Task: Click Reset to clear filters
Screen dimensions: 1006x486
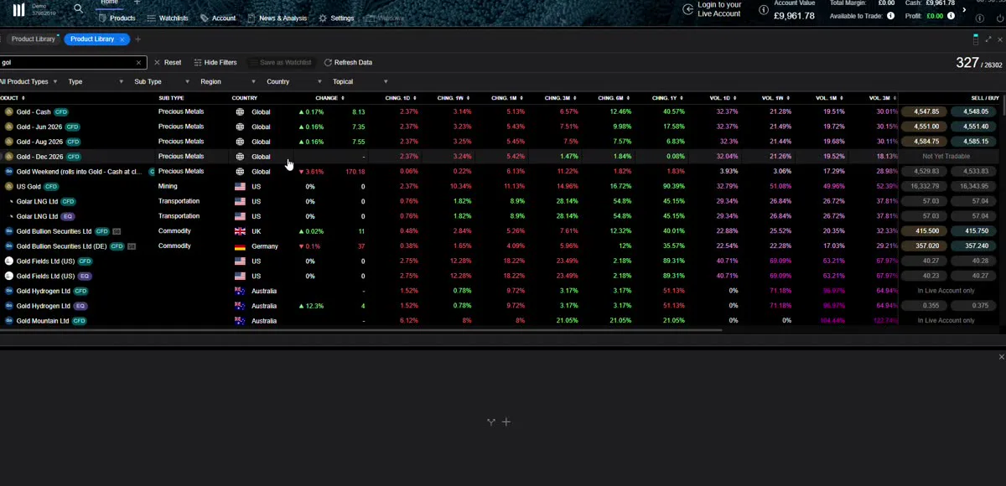Action: [x=168, y=62]
